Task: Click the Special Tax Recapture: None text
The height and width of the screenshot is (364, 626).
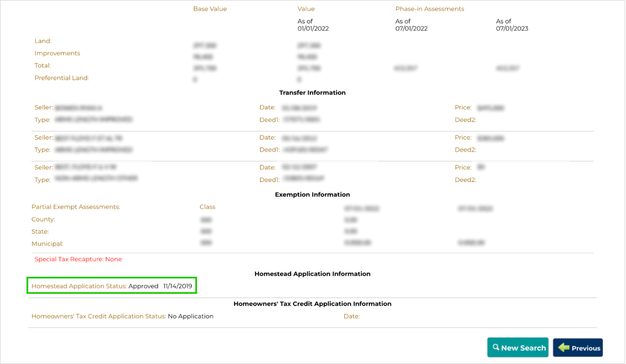Action: point(78,259)
